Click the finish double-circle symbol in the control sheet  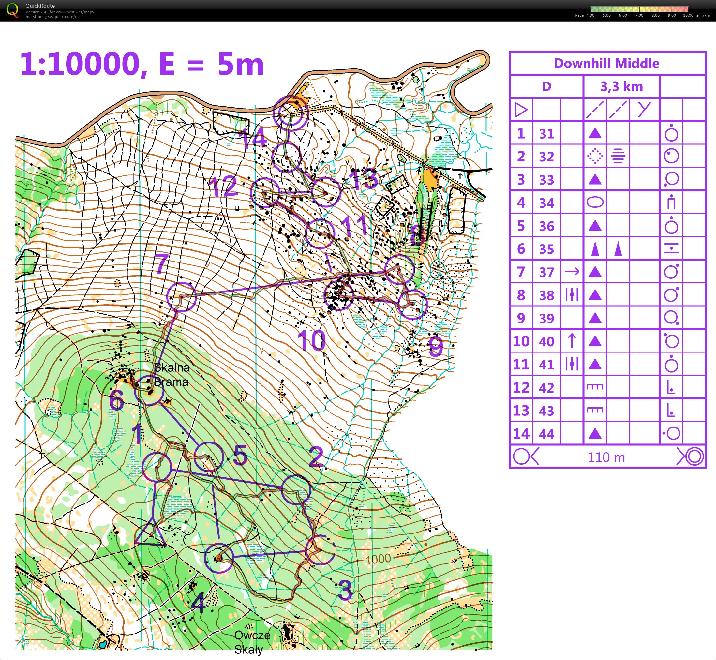pyautogui.click(x=694, y=457)
